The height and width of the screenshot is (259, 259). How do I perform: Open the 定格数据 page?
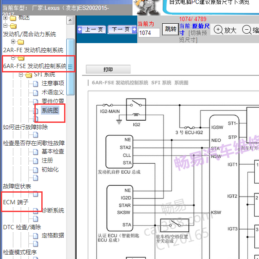53,235
